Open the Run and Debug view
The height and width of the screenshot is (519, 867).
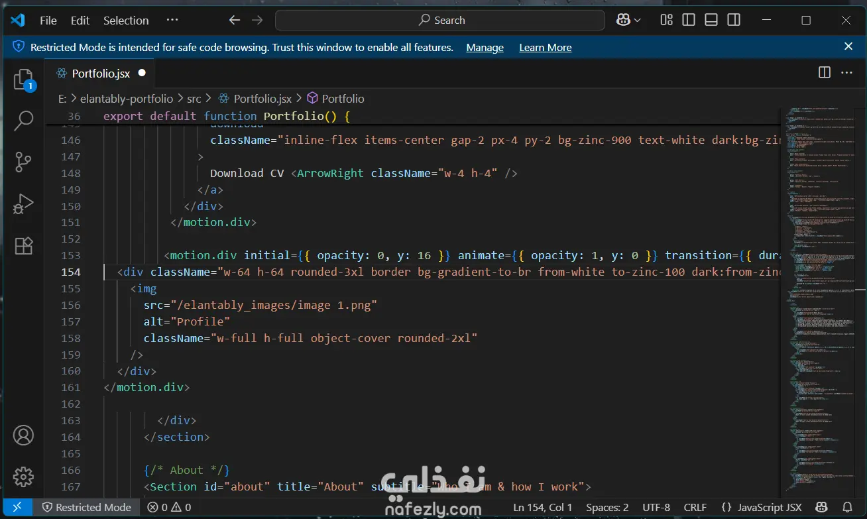23,203
